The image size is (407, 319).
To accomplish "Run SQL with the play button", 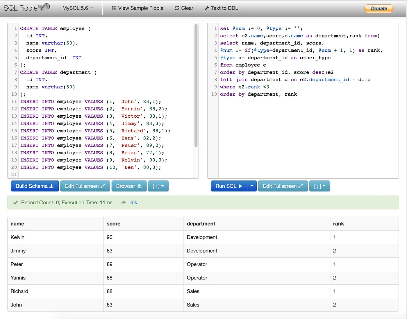I will coord(229,186).
